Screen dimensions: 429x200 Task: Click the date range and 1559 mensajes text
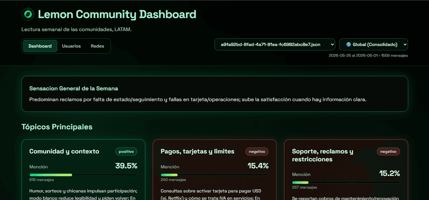point(368,55)
